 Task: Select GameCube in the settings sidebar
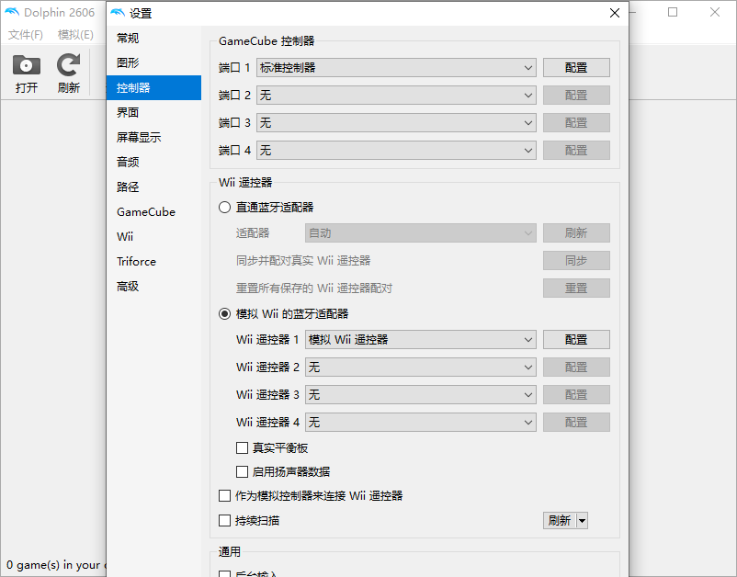click(153, 212)
